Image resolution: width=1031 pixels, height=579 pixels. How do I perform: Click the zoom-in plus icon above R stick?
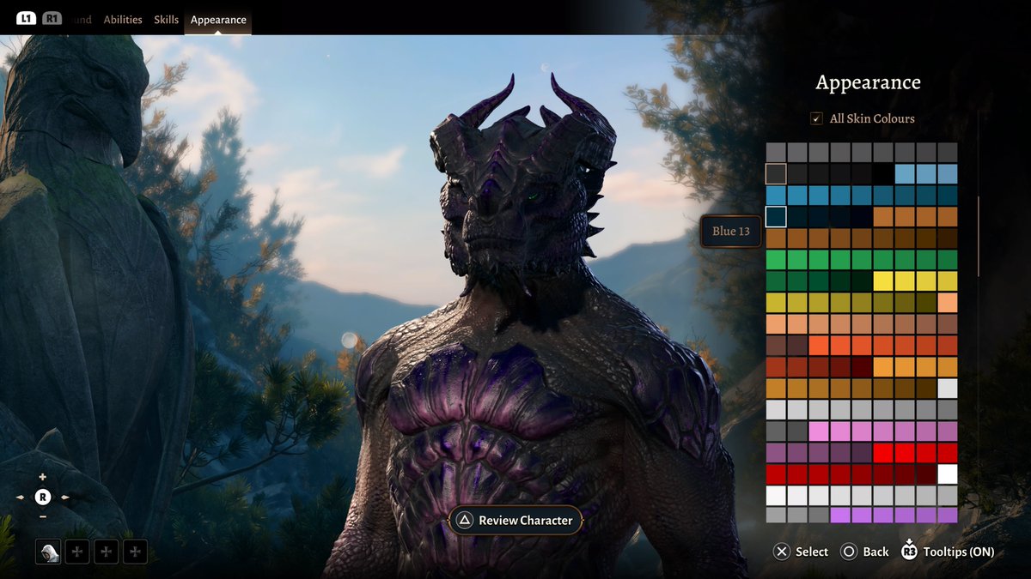[43, 477]
